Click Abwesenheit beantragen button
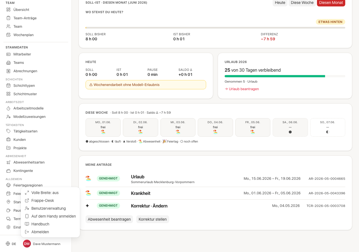The width and height of the screenshot is (359, 252). point(109,219)
